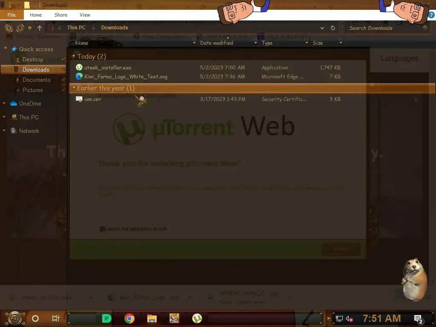Image resolution: width=436 pixels, height=327 pixels.
Task: Click the utweb_installer.exe file icon
Action: click(x=79, y=67)
